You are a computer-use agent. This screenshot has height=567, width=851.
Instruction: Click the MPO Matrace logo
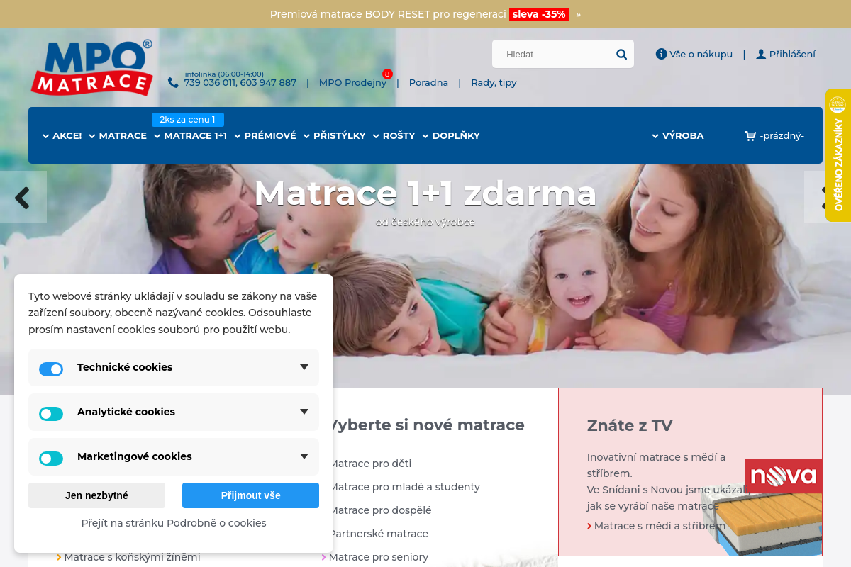click(x=91, y=68)
